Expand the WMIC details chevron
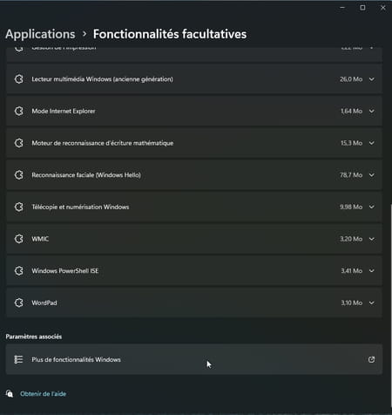 pyautogui.click(x=372, y=239)
